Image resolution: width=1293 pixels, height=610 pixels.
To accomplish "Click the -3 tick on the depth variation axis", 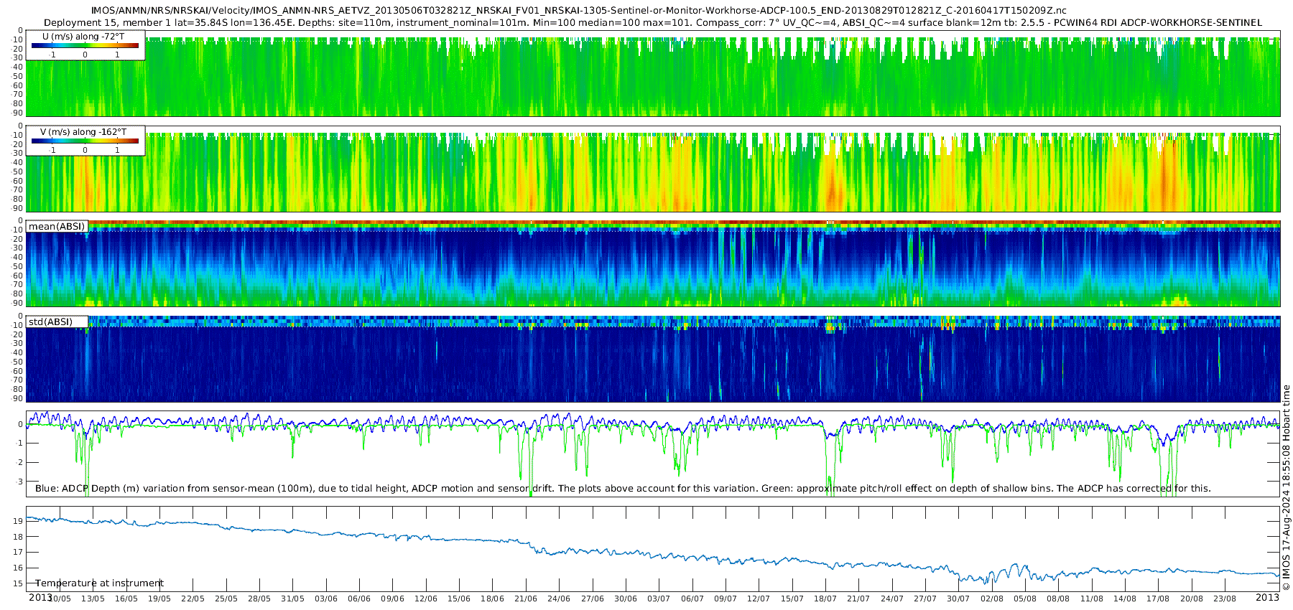I will [x=19, y=482].
